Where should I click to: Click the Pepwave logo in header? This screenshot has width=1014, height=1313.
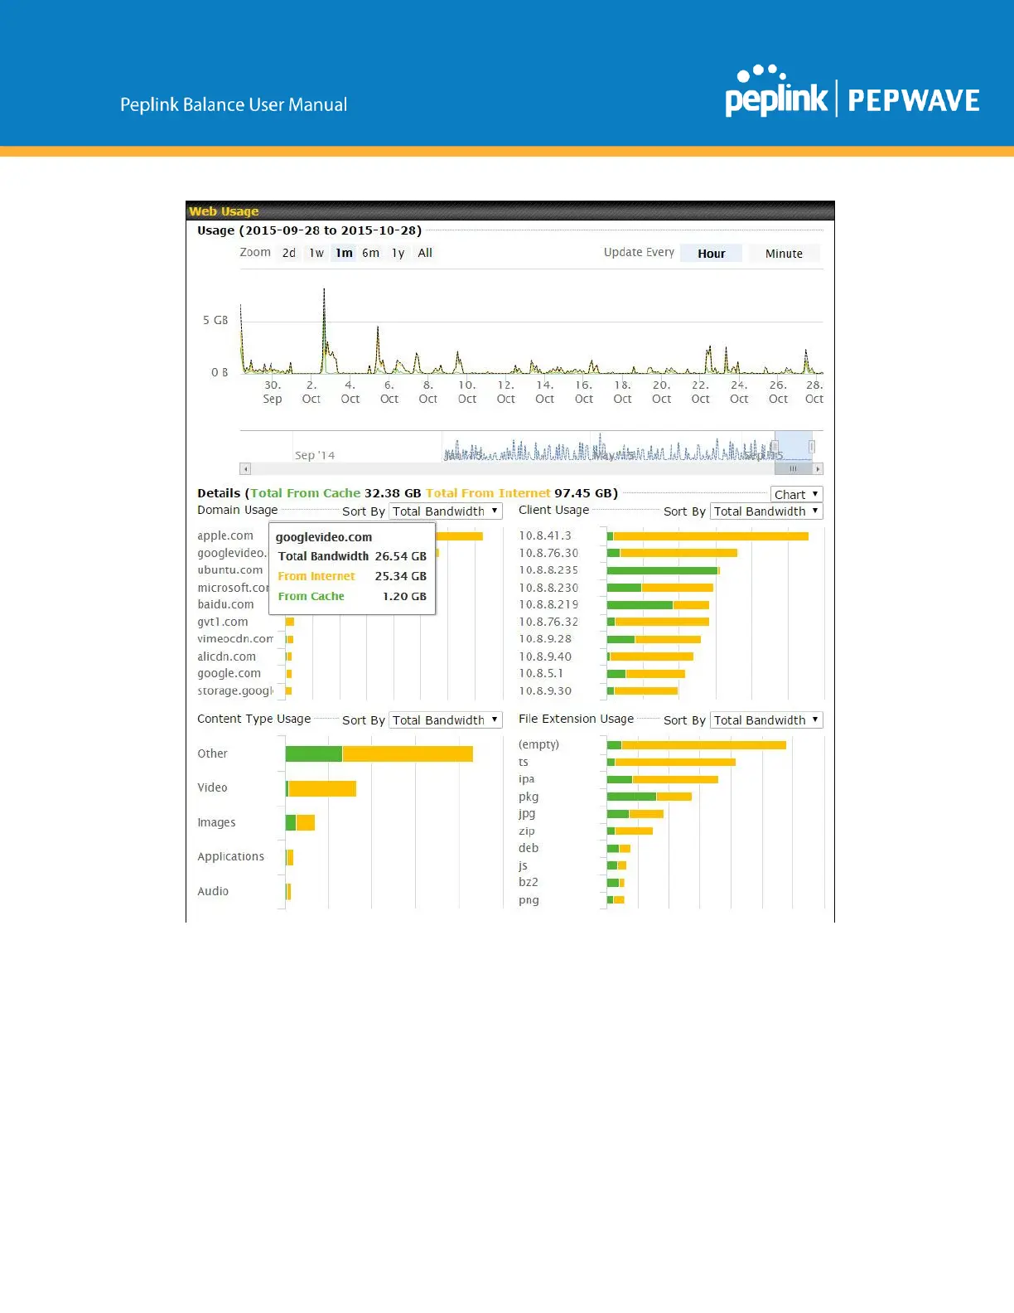pyautogui.click(x=913, y=100)
